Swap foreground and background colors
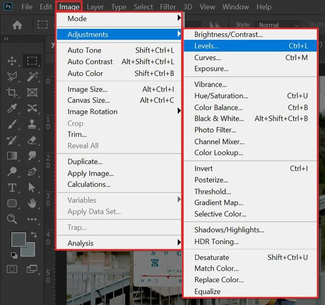325x305 pixels. [x=34, y=235]
